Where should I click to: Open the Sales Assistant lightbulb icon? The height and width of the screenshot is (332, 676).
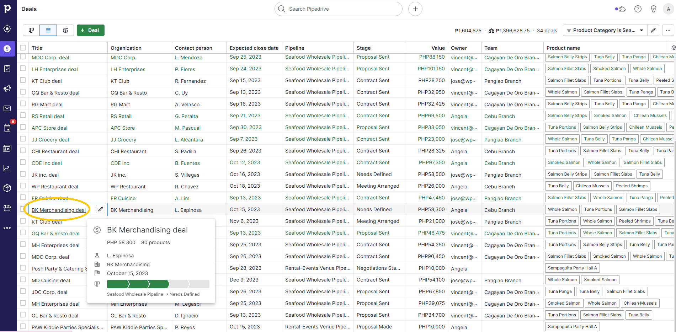click(654, 9)
